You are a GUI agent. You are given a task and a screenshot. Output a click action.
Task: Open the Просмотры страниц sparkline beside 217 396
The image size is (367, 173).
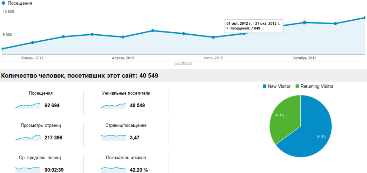tap(28, 138)
